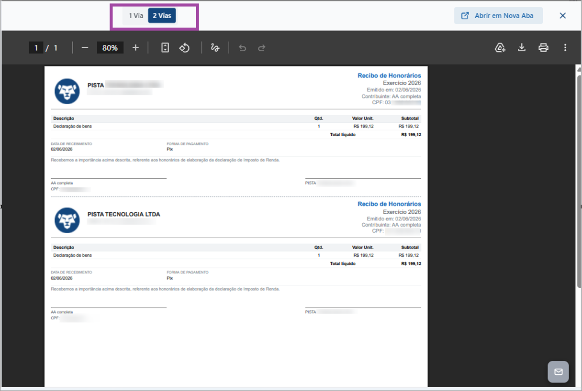
Task: Close the receipt preview dialog
Action: [x=563, y=16]
